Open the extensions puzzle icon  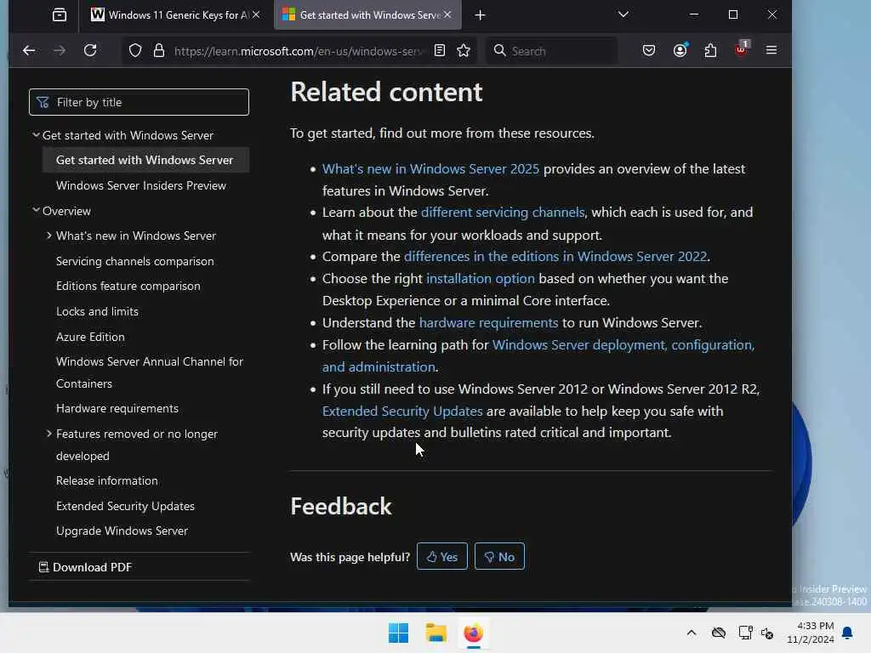[x=710, y=50]
